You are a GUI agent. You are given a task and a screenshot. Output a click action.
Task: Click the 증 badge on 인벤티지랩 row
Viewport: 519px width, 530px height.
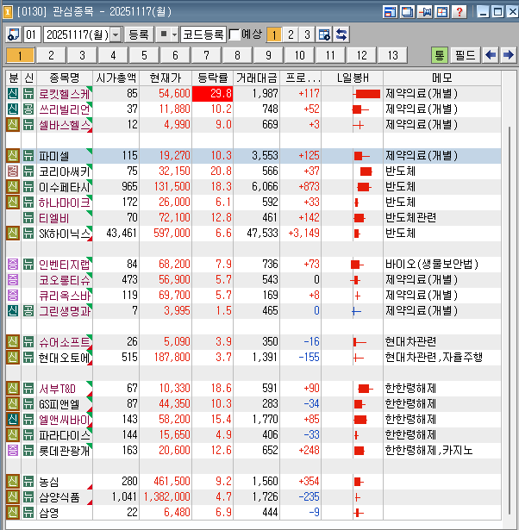click(x=13, y=265)
